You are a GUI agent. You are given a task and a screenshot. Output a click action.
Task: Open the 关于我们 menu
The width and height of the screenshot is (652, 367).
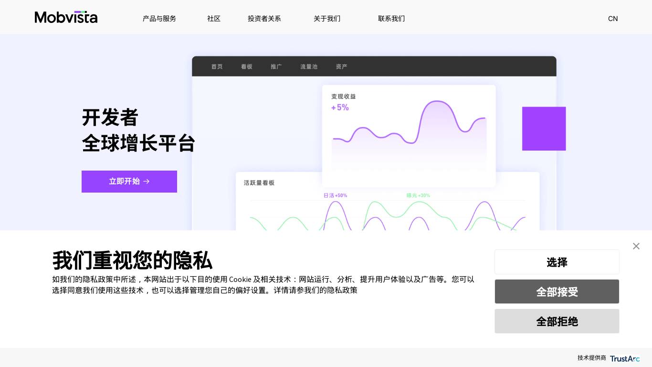pyautogui.click(x=327, y=19)
